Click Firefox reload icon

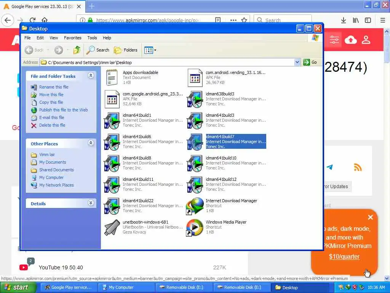(33, 20)
